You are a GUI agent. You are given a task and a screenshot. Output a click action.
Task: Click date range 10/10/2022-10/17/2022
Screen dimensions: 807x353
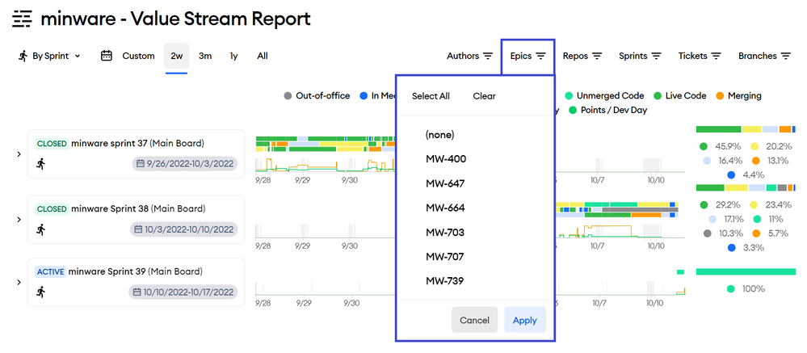click(x=183, y=292)
